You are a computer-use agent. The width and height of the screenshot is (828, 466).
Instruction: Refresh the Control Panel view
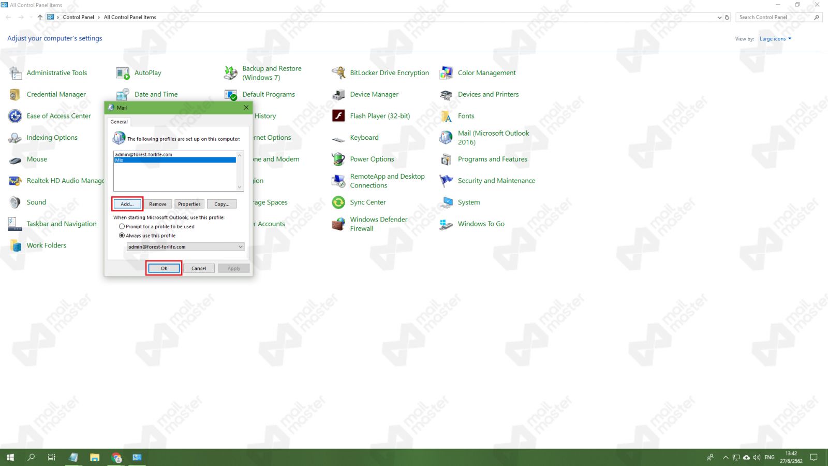(x=727, y=17)
